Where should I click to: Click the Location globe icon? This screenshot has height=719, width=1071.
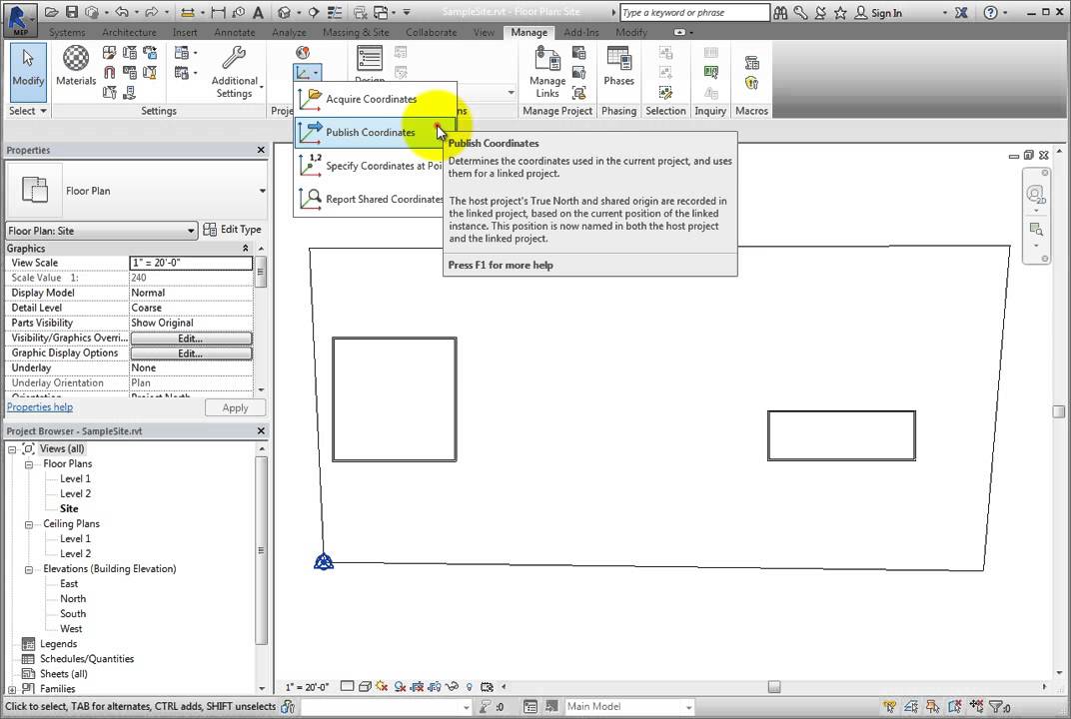click(303, 53)
